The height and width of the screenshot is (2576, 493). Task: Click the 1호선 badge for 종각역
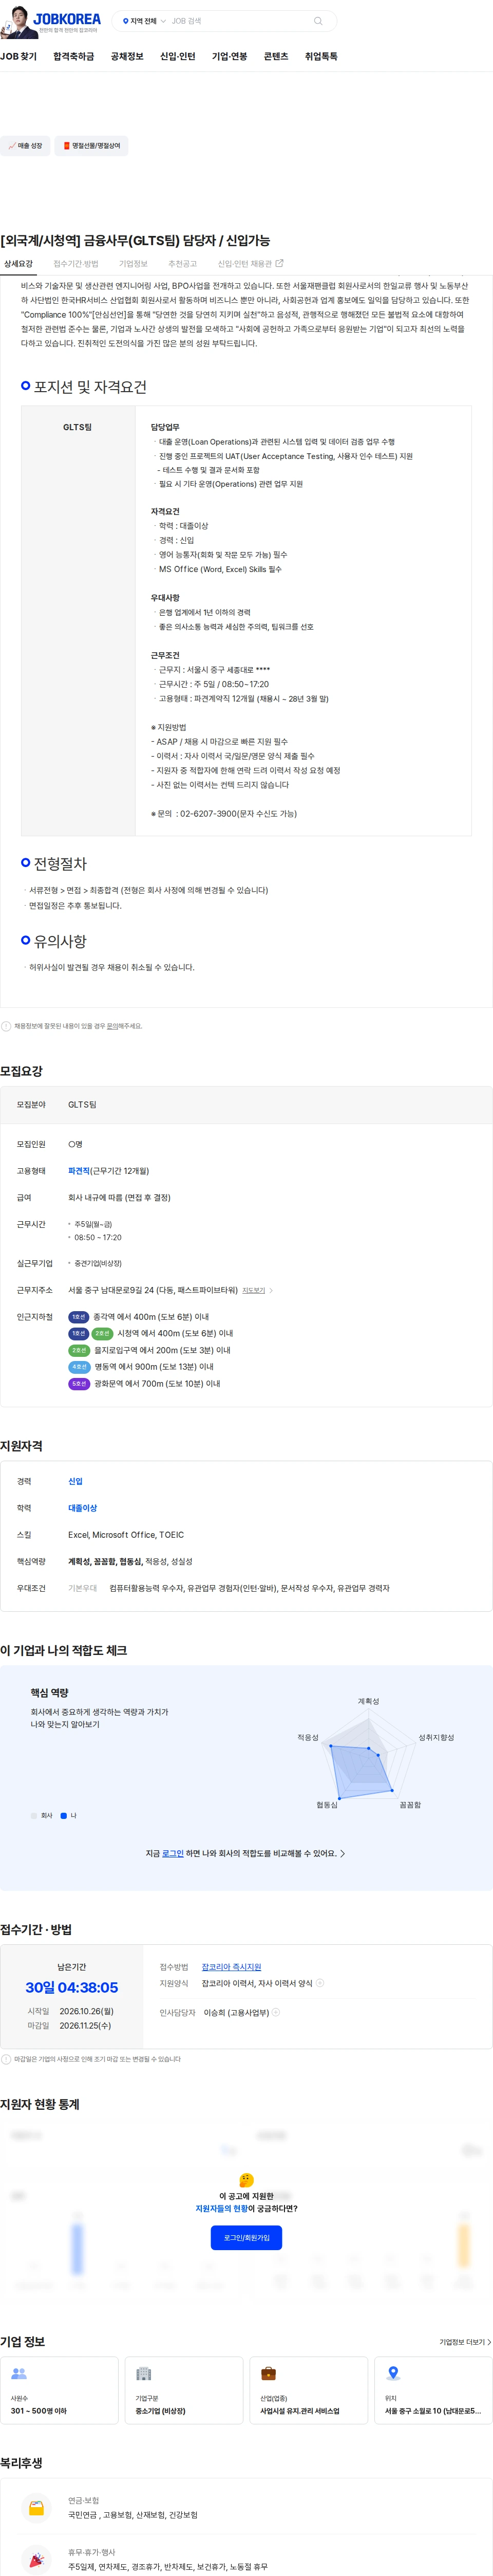pos(78,1317)
